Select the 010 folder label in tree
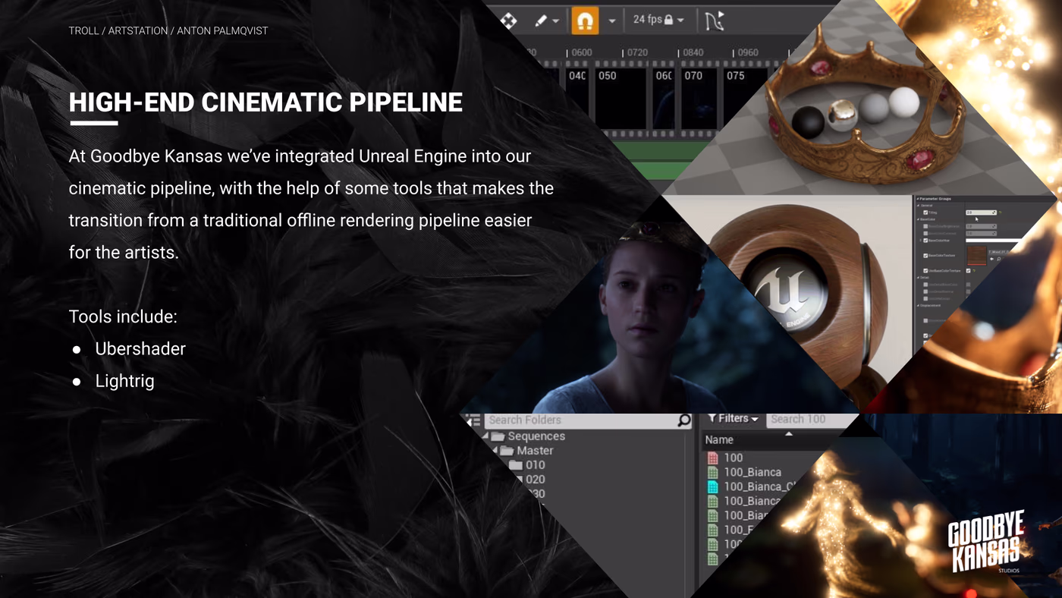 pos(536,465)
